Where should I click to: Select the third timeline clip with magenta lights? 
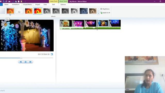coord(90,23)
